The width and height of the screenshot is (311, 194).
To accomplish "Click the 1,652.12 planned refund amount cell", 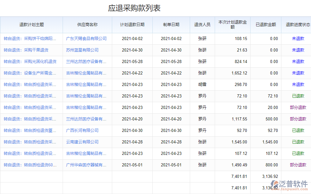I will (239, 73).
